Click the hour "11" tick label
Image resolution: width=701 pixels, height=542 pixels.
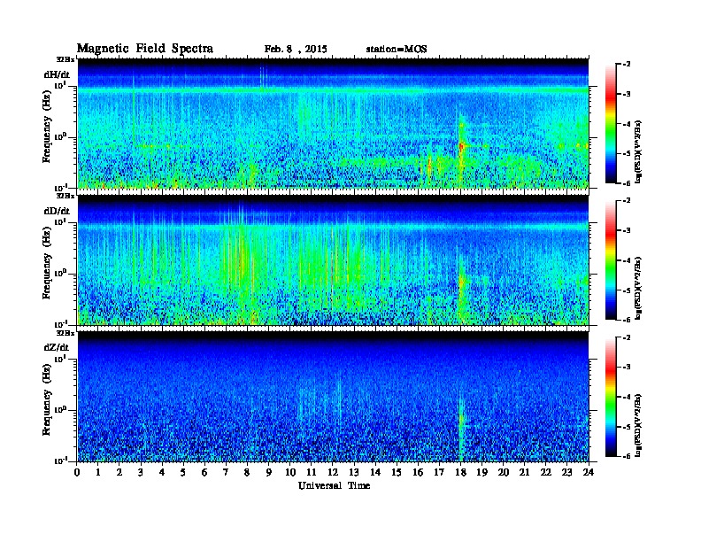coord(312,473)
